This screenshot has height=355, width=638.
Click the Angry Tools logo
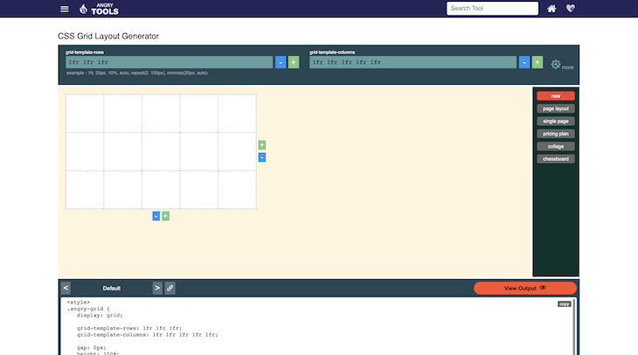tap(99, 9)
